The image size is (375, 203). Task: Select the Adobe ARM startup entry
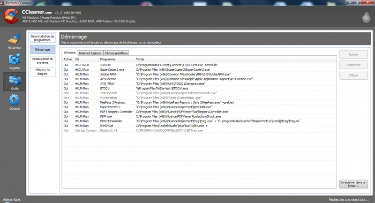tap(108, 74)
